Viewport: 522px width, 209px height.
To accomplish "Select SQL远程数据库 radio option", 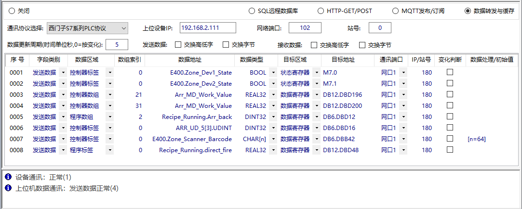I will click(x=252, y=11).
